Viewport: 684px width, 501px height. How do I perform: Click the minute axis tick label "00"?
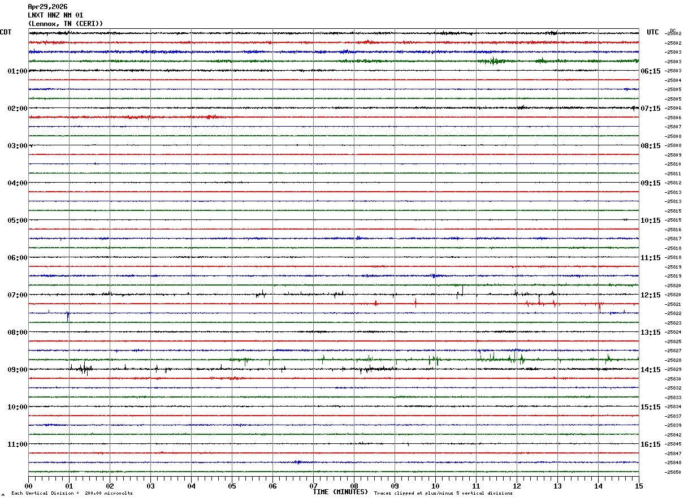tap(28, 486)
